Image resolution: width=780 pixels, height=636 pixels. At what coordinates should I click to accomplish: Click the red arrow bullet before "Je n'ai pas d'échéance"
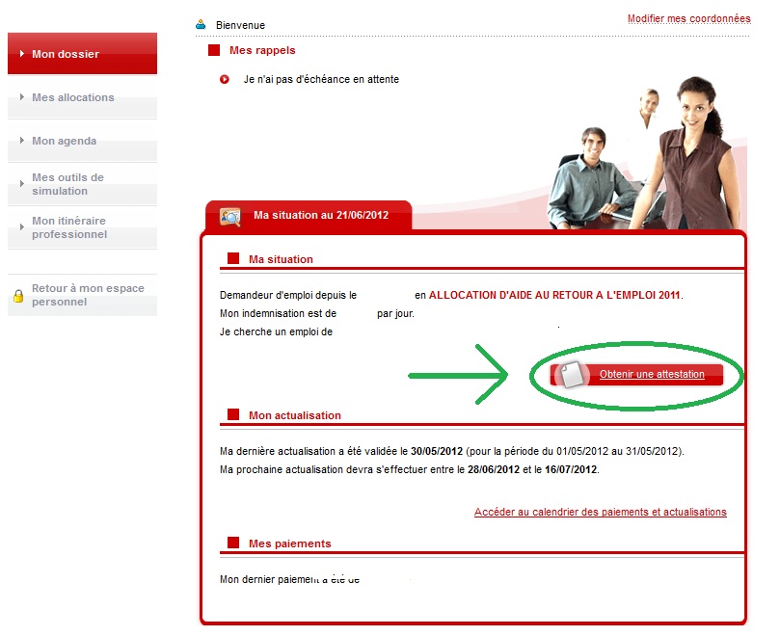pos(225,79)
